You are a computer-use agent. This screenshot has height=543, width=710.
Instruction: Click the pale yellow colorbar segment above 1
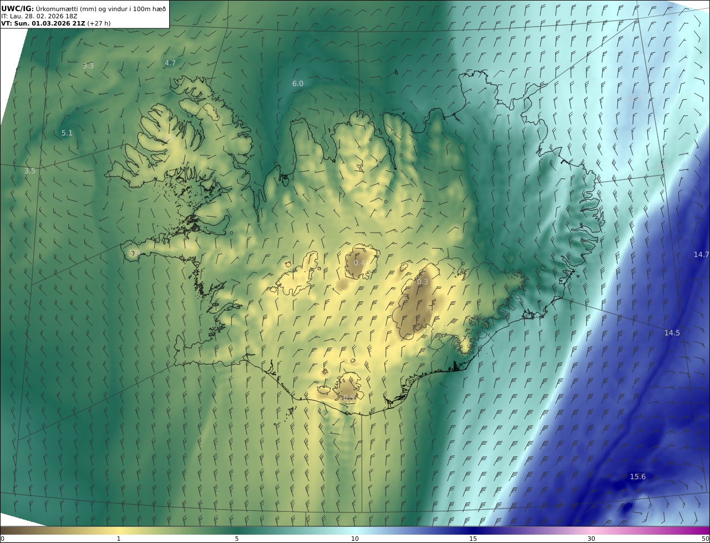coord(119,530)
